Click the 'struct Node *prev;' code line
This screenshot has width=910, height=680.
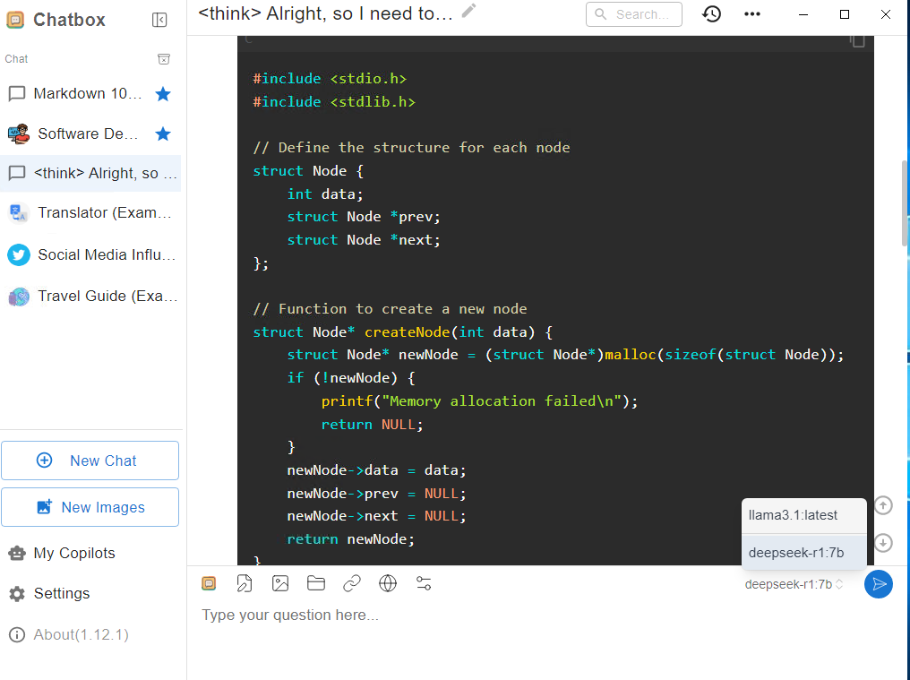[x=364, y=217]
